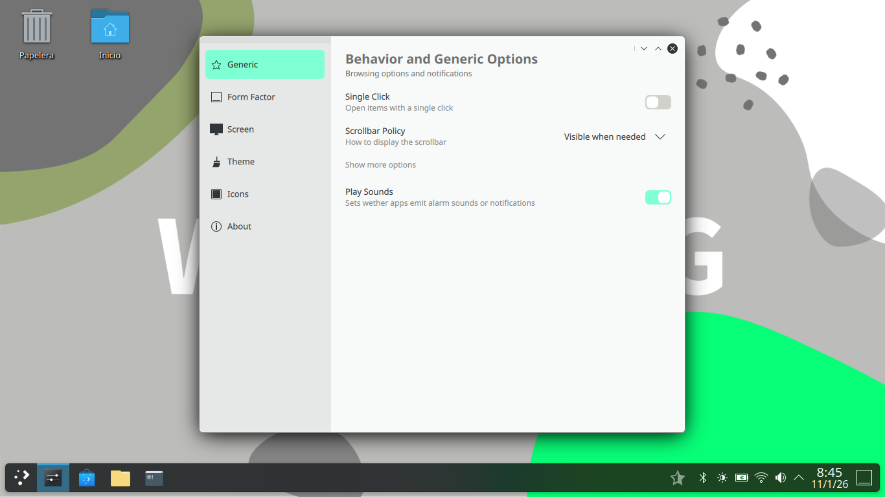Click the show desktop button in taskbar
Viewport: 885px width, 497px height.
click(864, 478)
